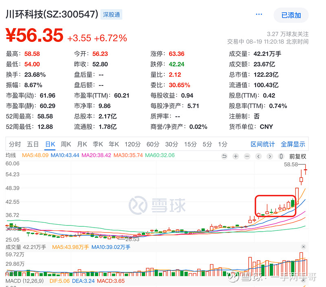Click the 跌停 42.24 value
The width and height of the screenshot is (326, 287).
pyautogui.click(x=176, y=64)
